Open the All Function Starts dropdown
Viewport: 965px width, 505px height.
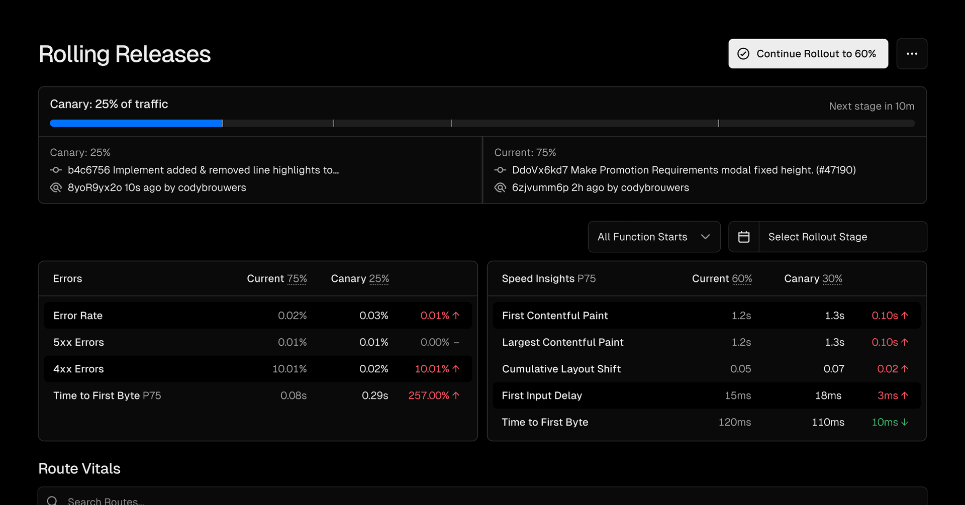coord(653,237)
